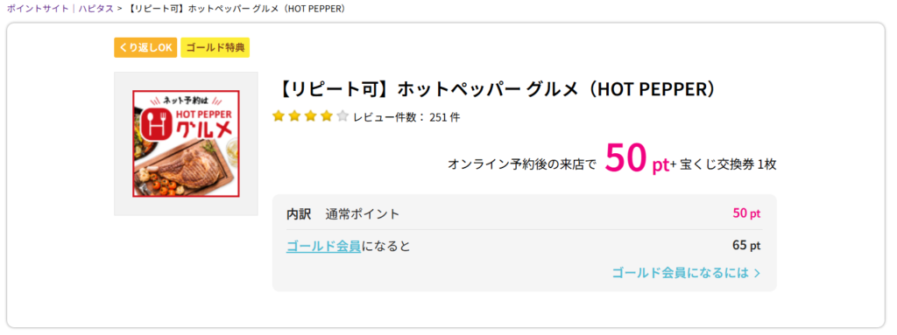Click the ゴールド特典 yellow badge
This screenshot has height=335, width=897.
(x=215, y=48)
